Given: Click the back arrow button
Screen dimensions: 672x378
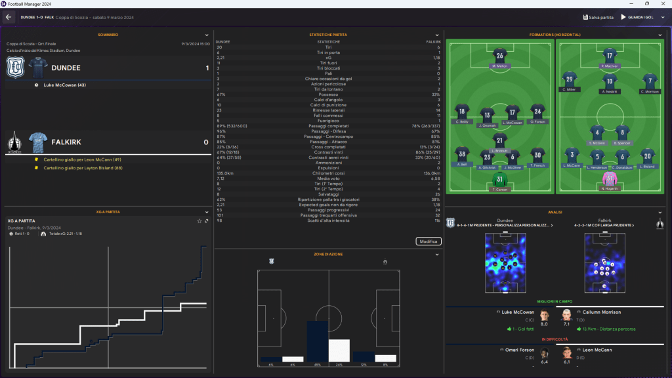Looking at the screenshot, I should pyautogui.click(x=9, y=17).
